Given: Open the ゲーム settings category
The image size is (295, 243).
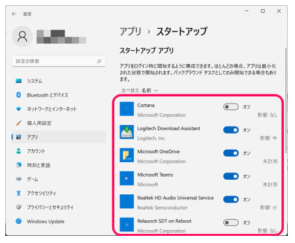Looking at the screenshot, I should pos(59,179).
